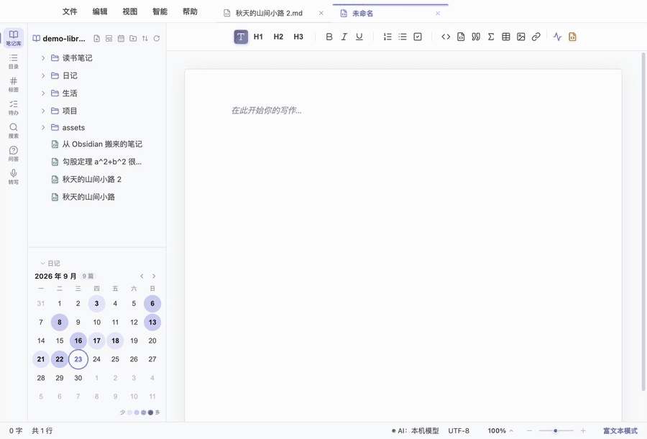Image resolution: width=647 pixels, height=439 pixels.
Task: Insert a table
Action: pos(506,37)
